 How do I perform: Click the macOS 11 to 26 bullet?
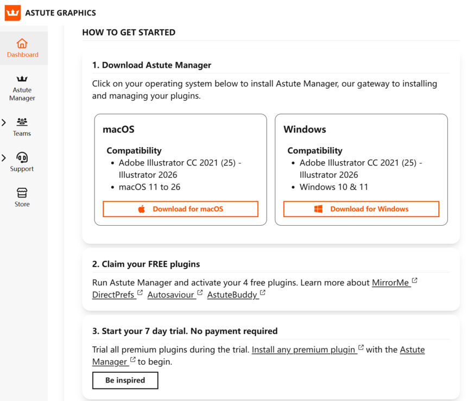pos(149,187)
